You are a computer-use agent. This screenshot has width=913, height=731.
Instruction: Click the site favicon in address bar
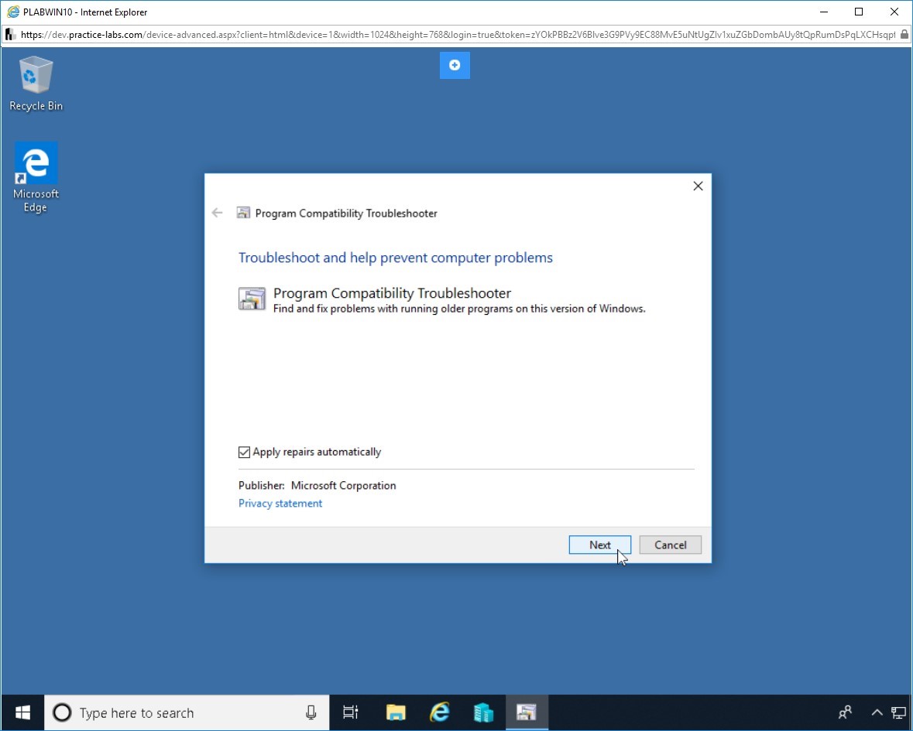(x=10, y=35)
